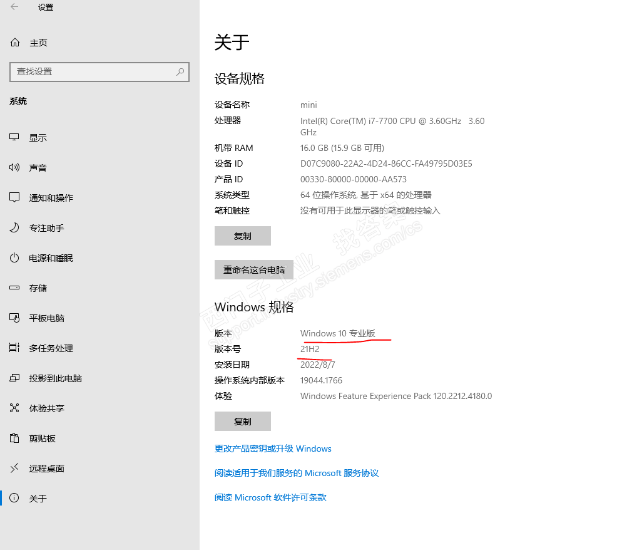Click the 显示 monitor icon
This screenshot has height=550, width=617.
coord(14,138)
